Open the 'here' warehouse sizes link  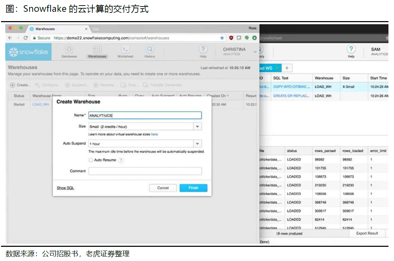(154, 134)
